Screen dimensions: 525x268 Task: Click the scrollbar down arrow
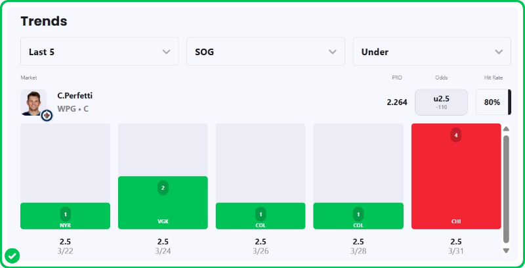[x=506, y=250]
